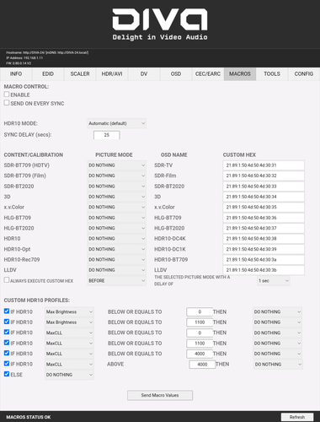Open picture mode dropdown for HLG-BT2020
320x422 pixels.
tap(116, 228)
